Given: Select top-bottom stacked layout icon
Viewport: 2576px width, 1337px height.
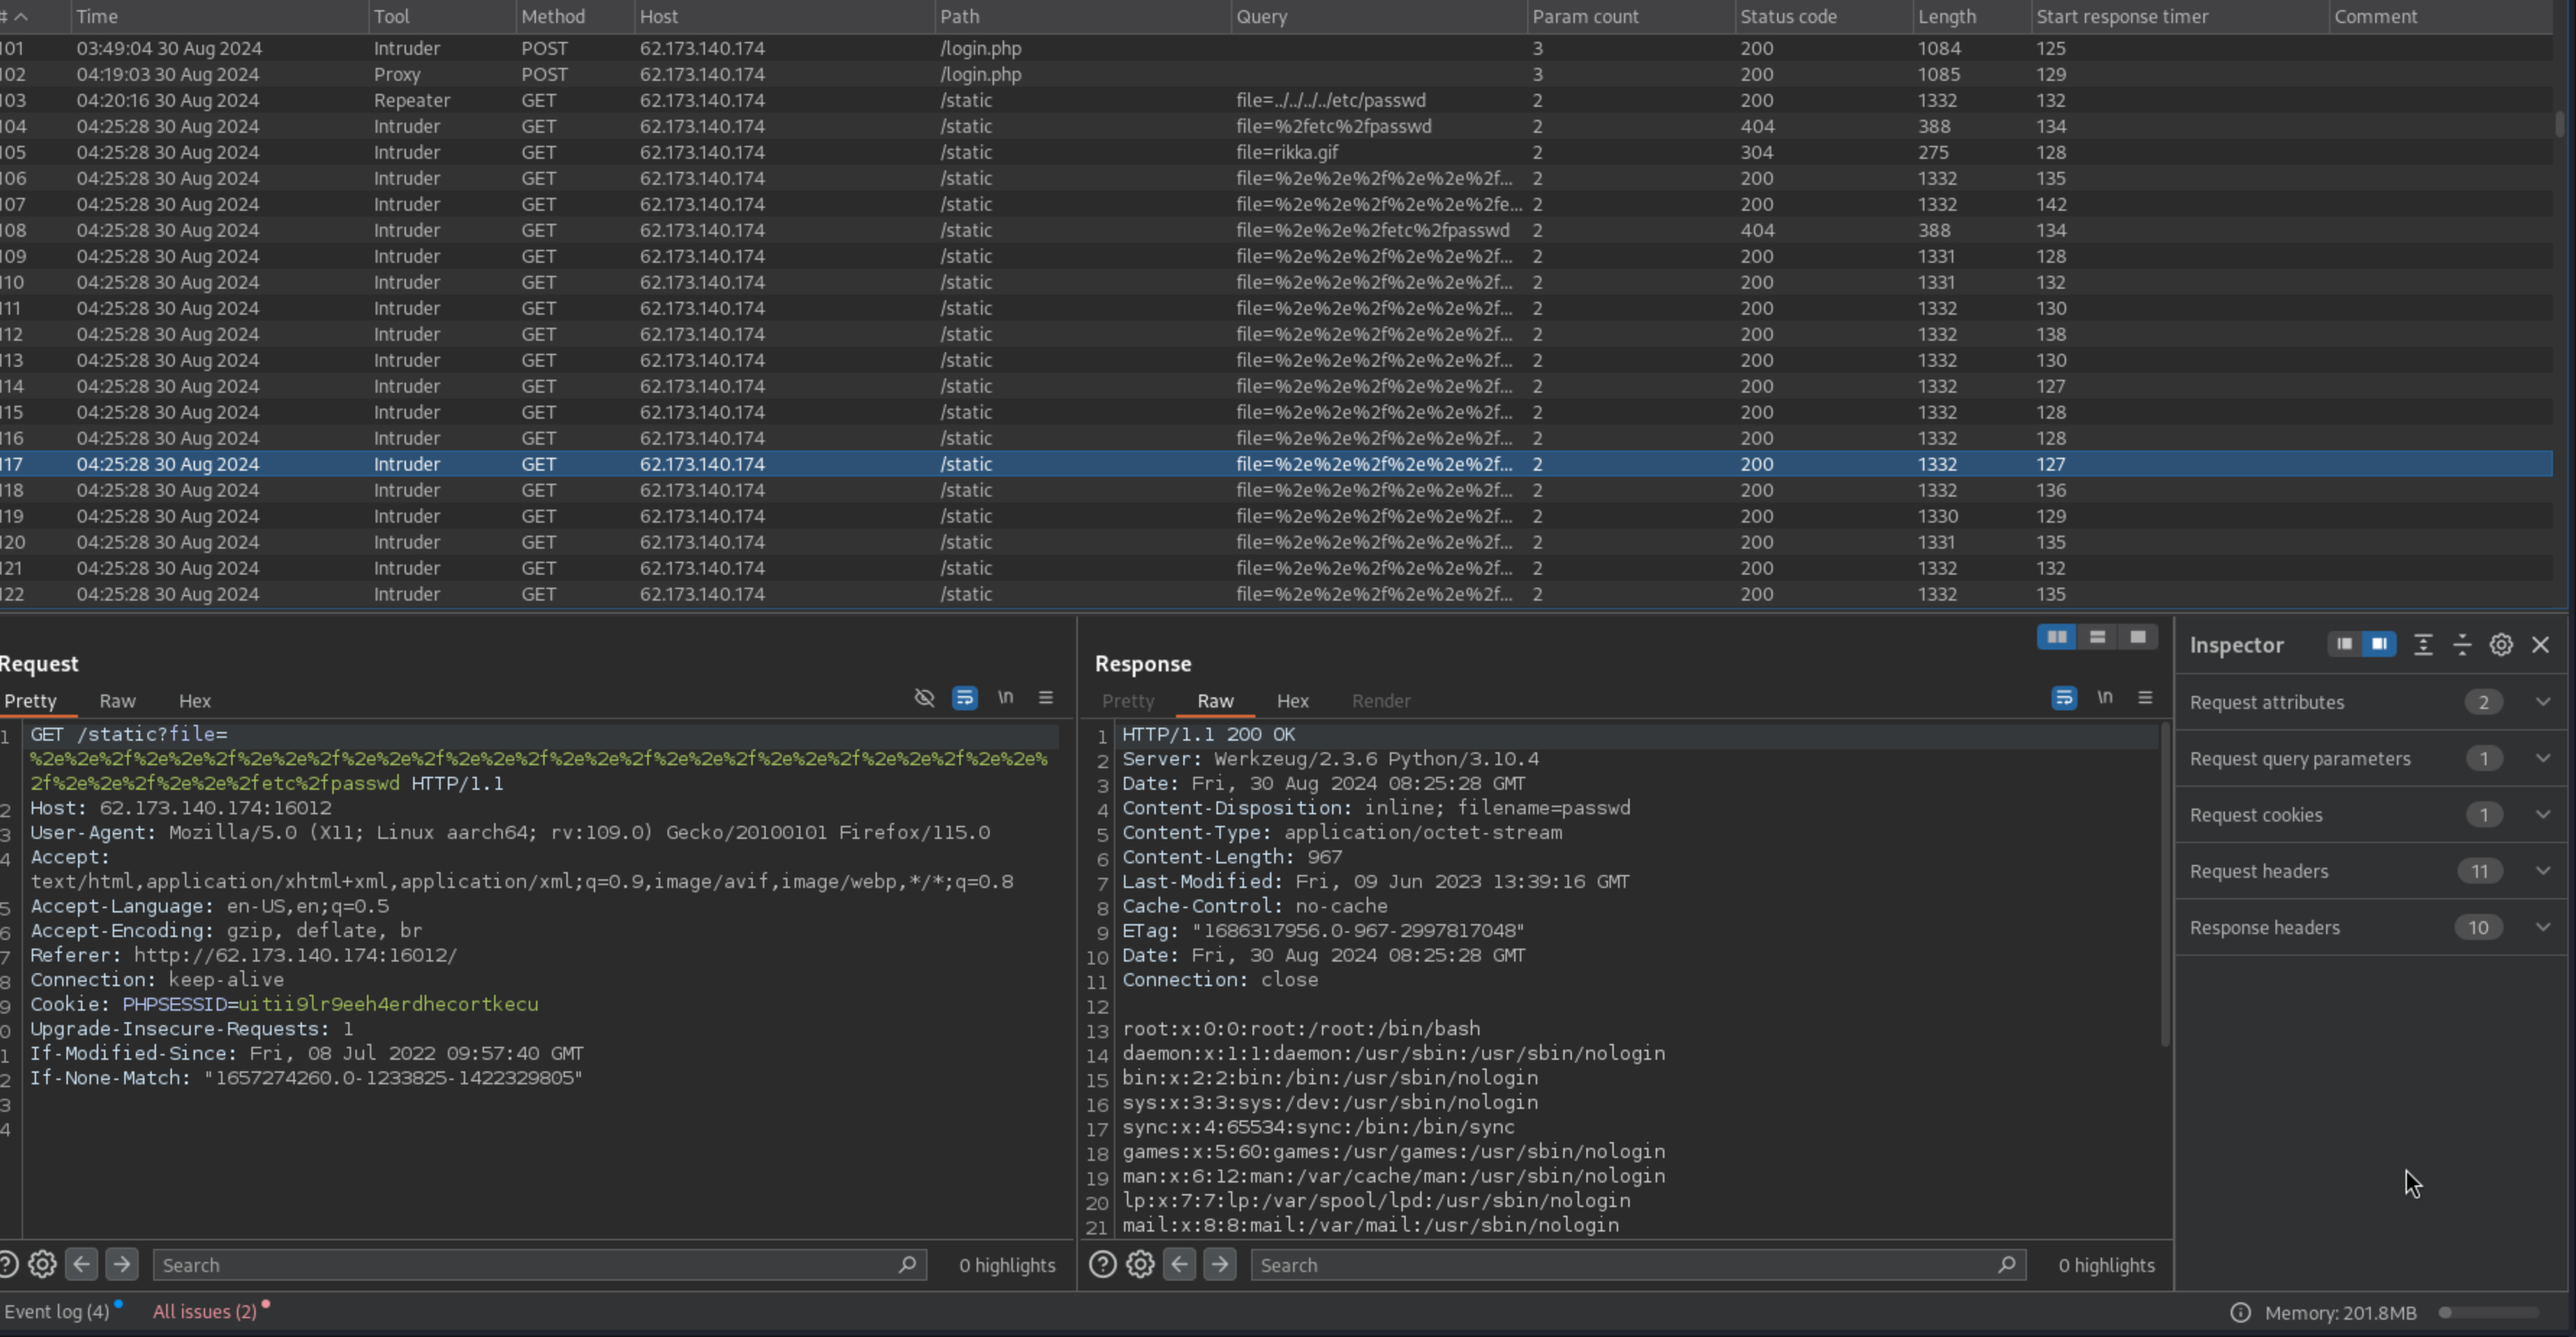Looking at the screenshot, I should pyautogui.click(x=2097, y=637).
